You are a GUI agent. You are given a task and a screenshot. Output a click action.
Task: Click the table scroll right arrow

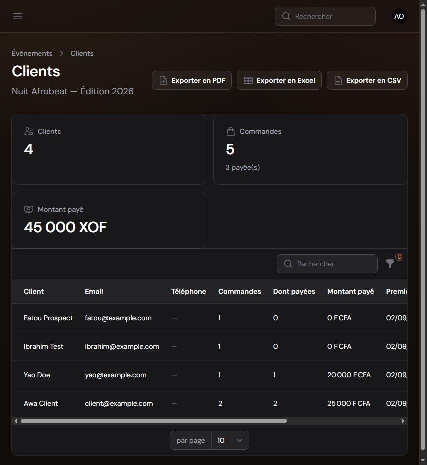pyautogui.click(x=403, y=421)
